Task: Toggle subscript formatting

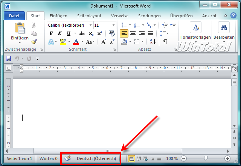Action: point(91,33)
